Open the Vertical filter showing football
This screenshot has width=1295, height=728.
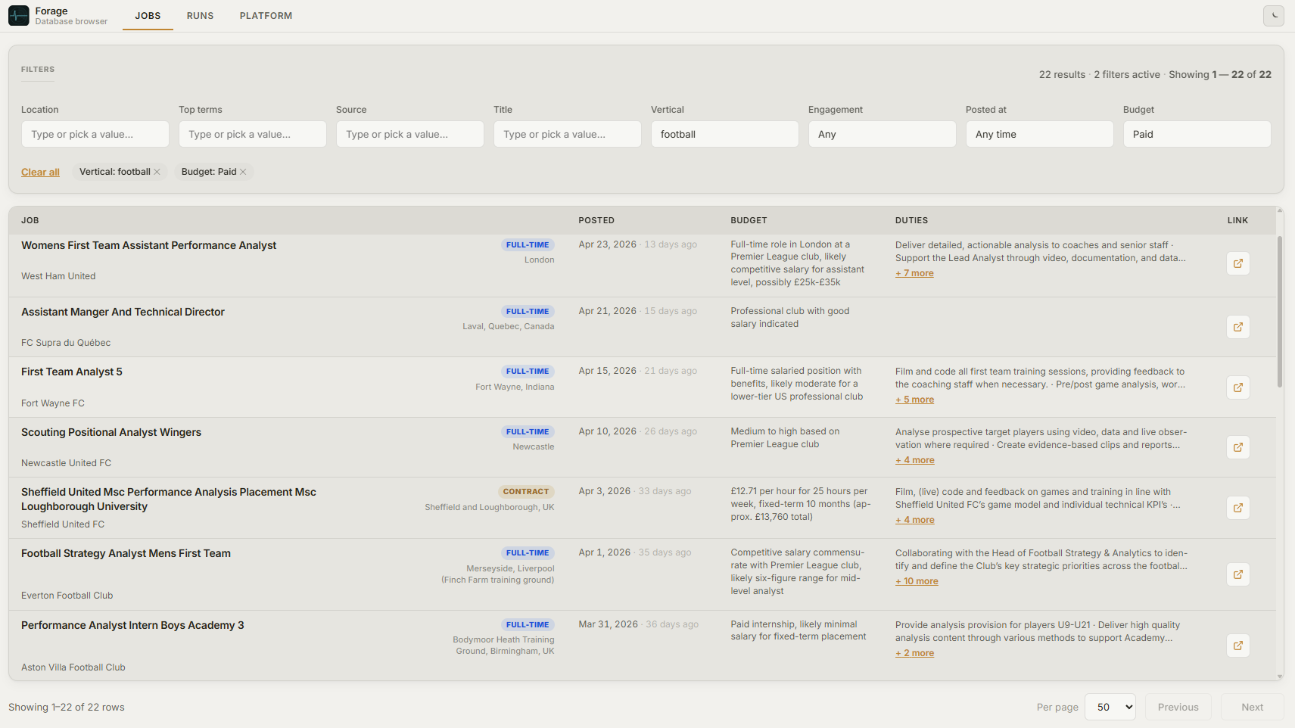(x=725, y=134)
